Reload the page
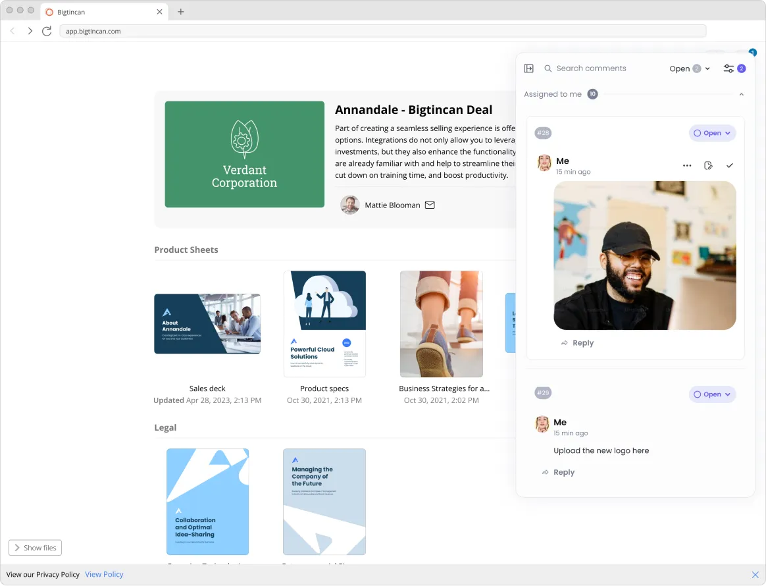The width and height of the screenshot is (766, 586). coord(47,32)
